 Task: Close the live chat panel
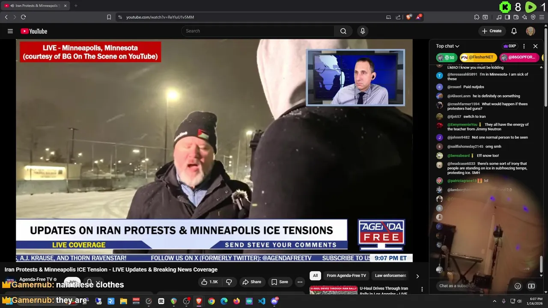[x=535, y=46]
